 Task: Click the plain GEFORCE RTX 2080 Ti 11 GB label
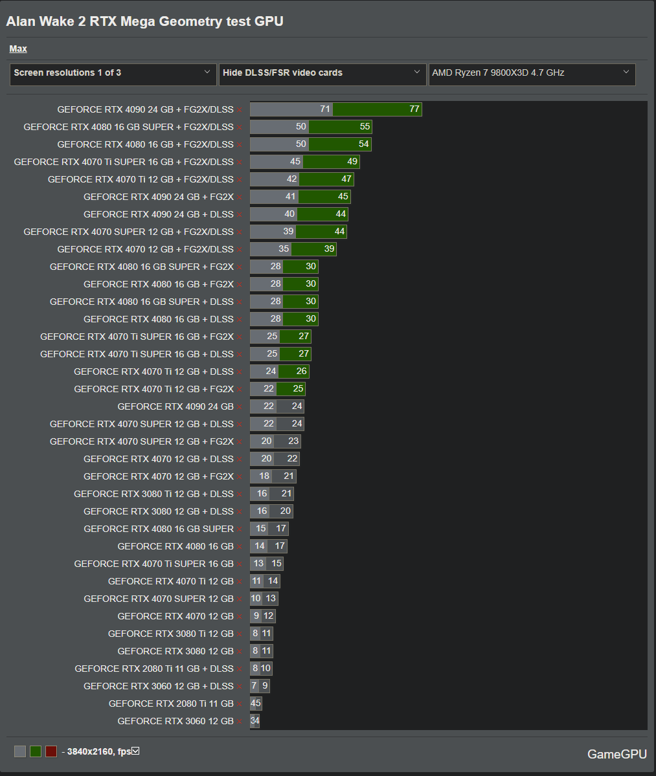coord(171,704)
